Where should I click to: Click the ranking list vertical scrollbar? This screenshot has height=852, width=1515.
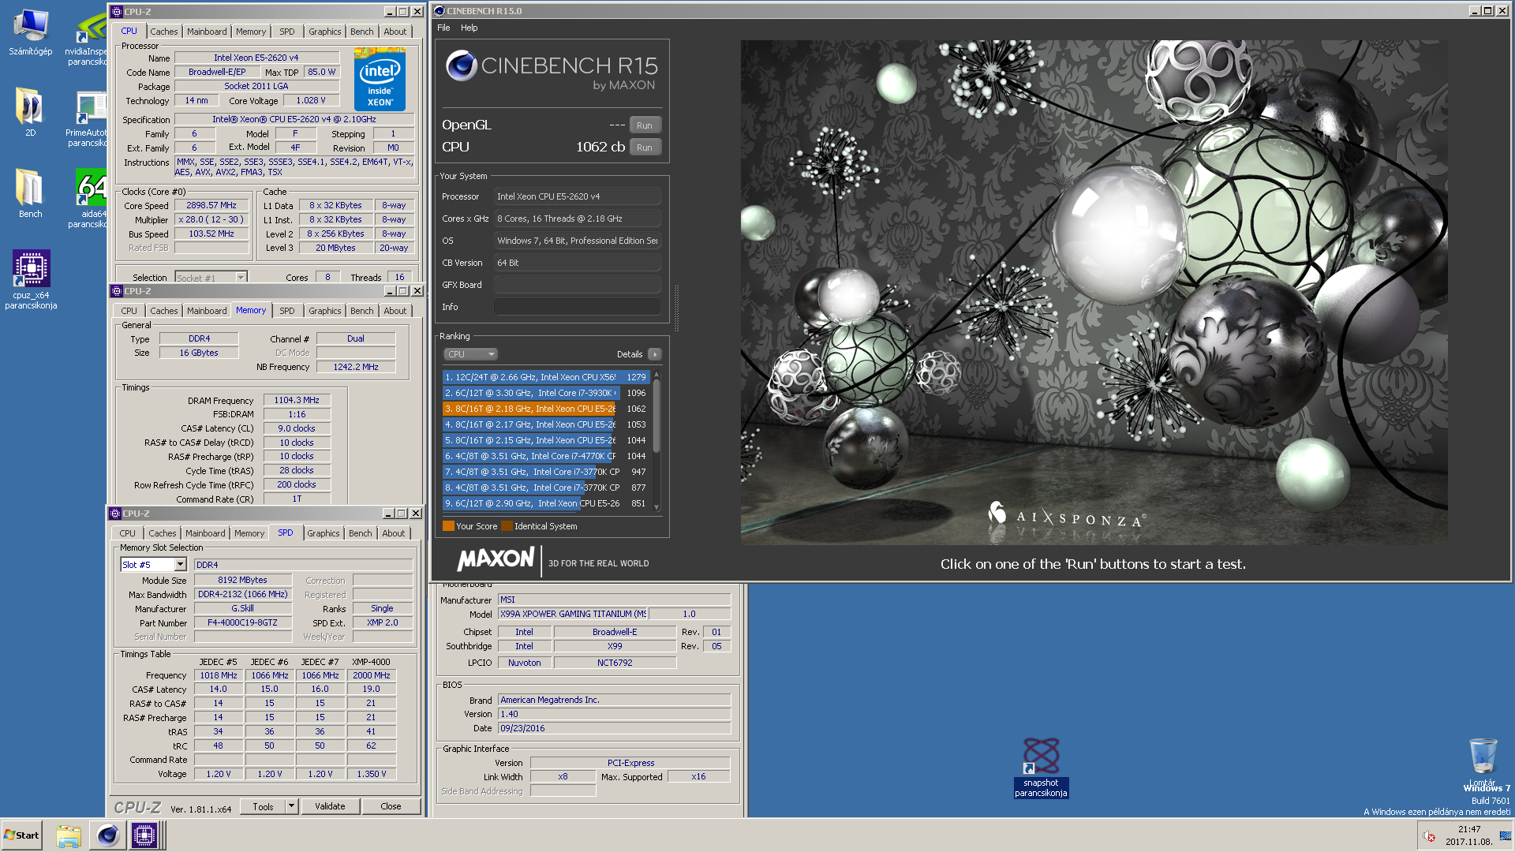(656, 440)
